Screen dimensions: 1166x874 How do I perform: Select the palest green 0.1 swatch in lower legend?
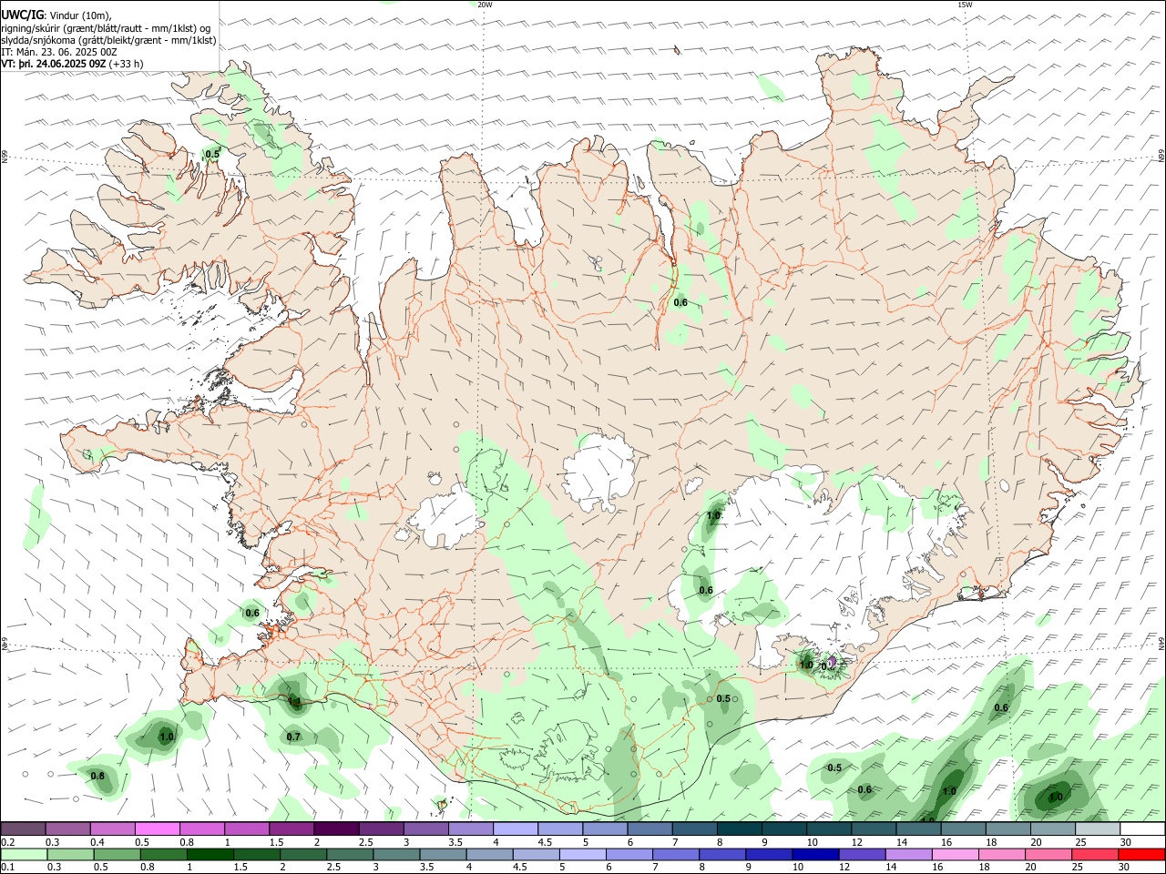[x=24, y=854]
